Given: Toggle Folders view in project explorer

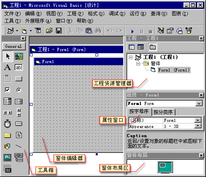Looking at the screenshot, I should coord(152,47).
